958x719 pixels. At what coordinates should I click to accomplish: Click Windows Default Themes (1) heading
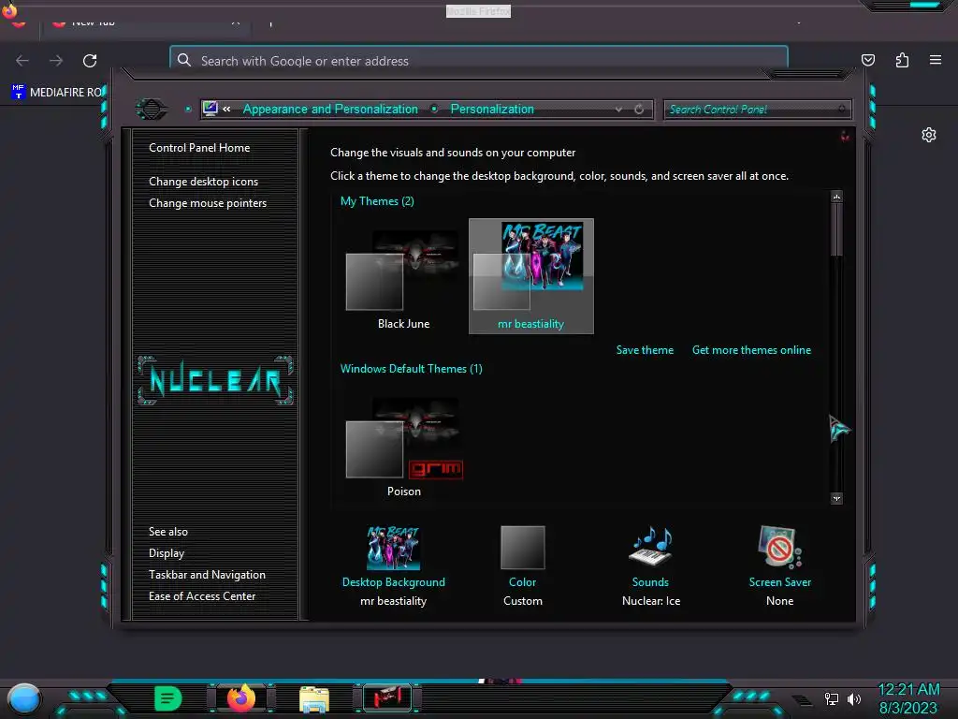(x=412, y=369)
